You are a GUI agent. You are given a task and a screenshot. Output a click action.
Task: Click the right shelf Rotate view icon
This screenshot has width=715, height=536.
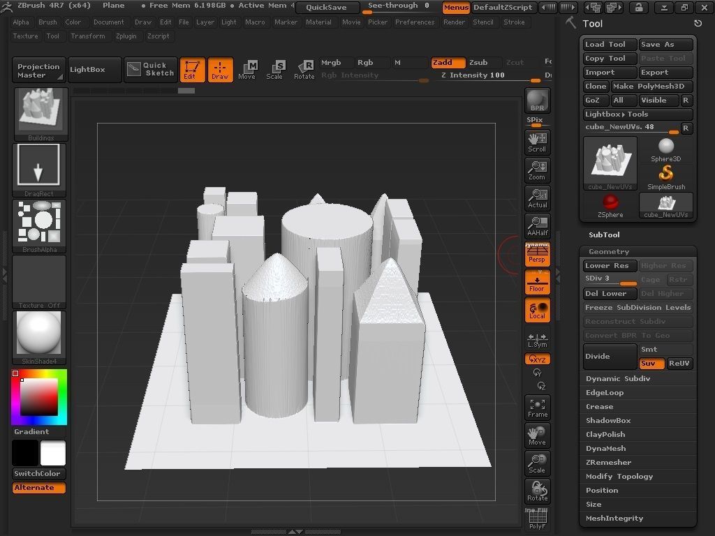tap(537, 491)
